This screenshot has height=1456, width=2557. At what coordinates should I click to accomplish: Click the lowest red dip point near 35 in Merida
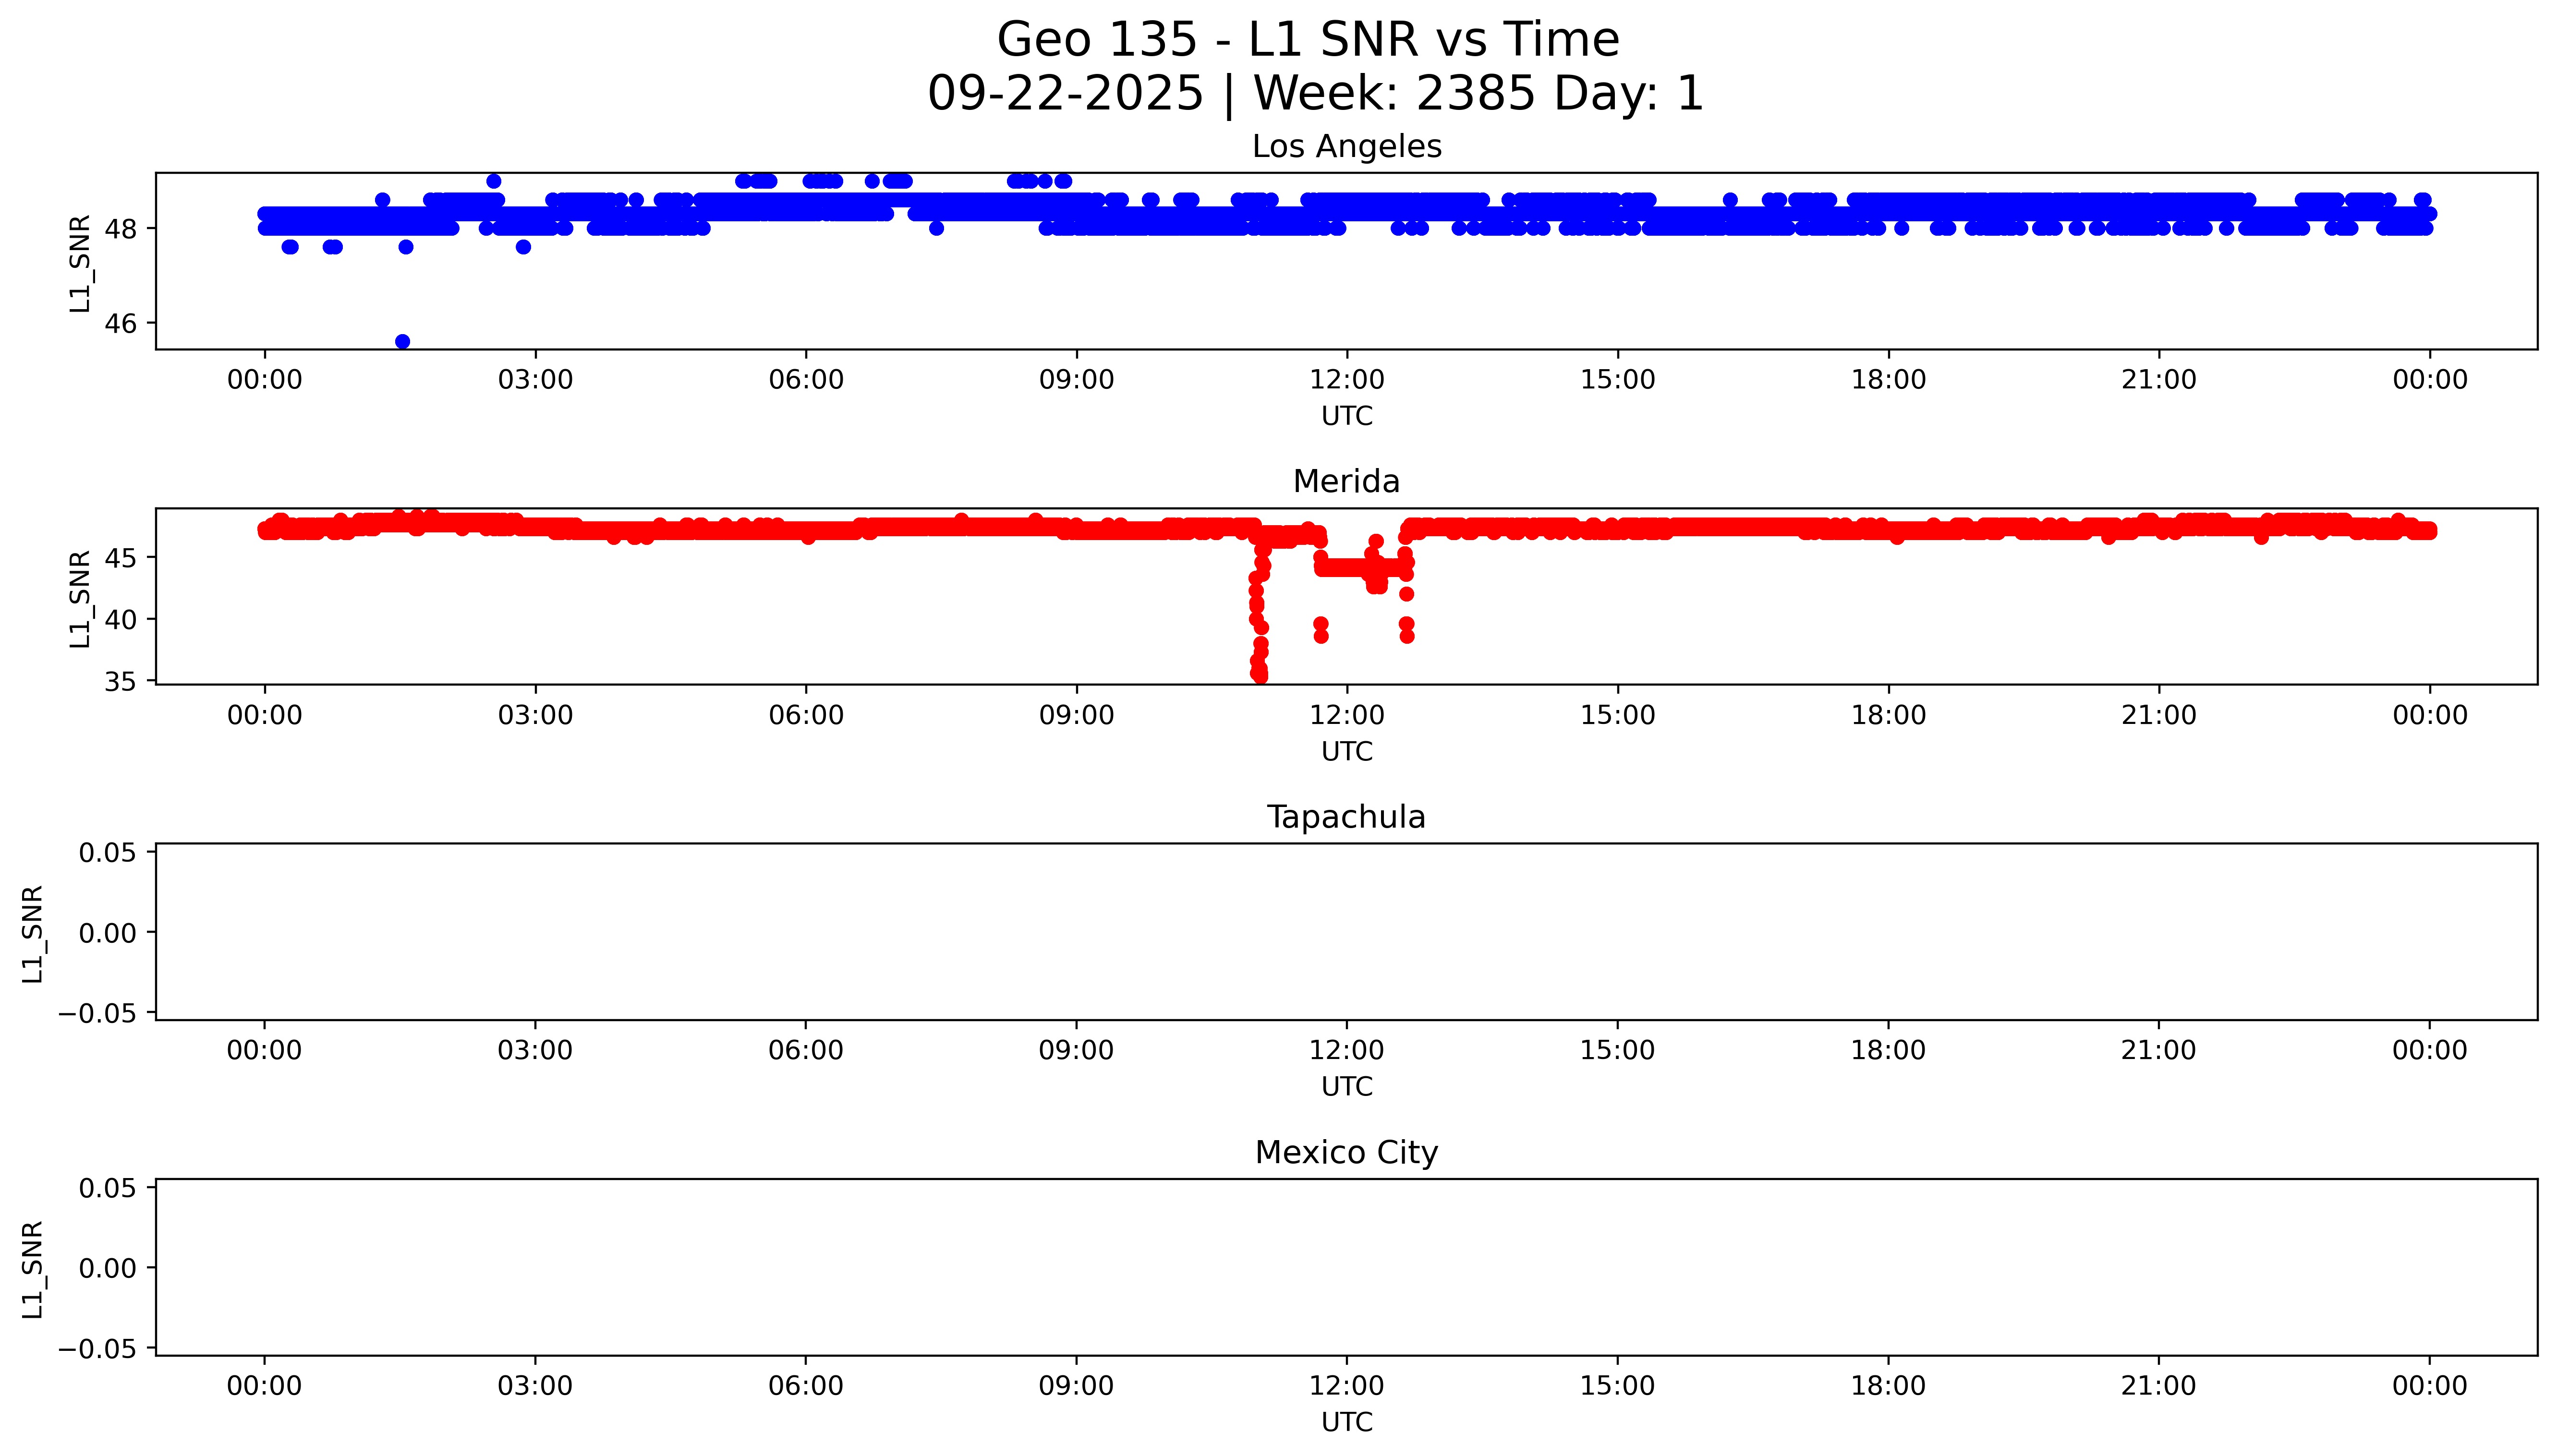1260,677
